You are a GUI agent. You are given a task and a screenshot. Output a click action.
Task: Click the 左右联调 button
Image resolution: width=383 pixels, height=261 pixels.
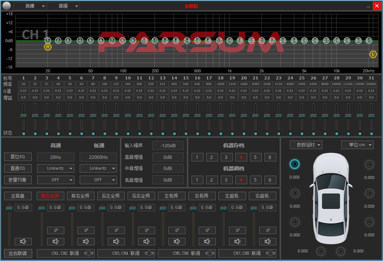click(x=18, y=253)
